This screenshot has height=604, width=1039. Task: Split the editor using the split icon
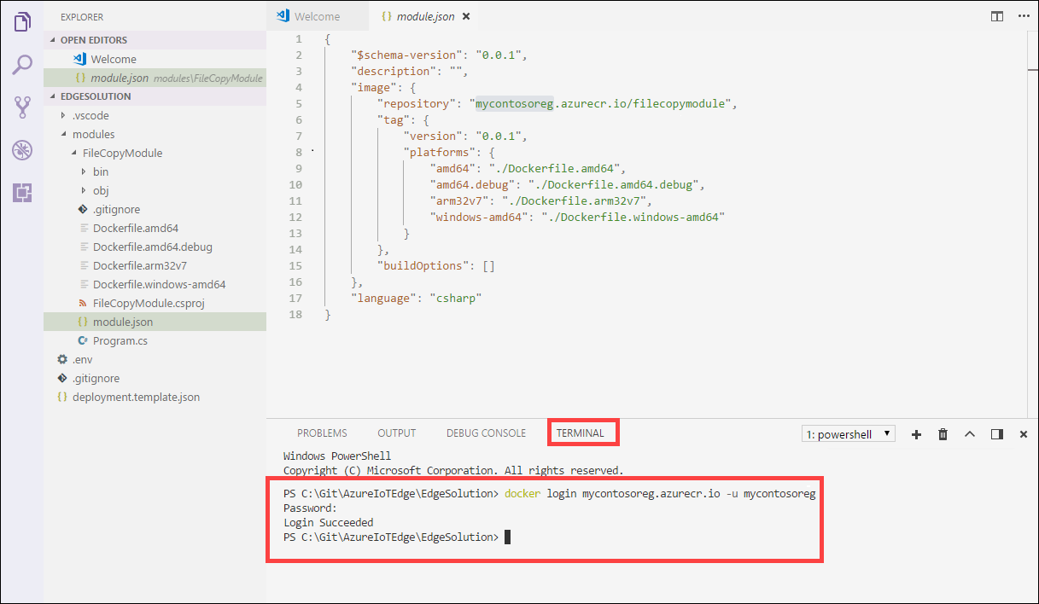pyautogui.click(x=996, y=15)
